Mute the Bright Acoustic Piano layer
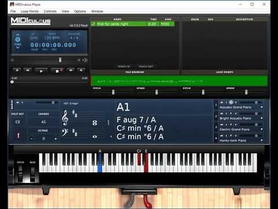 221,114
